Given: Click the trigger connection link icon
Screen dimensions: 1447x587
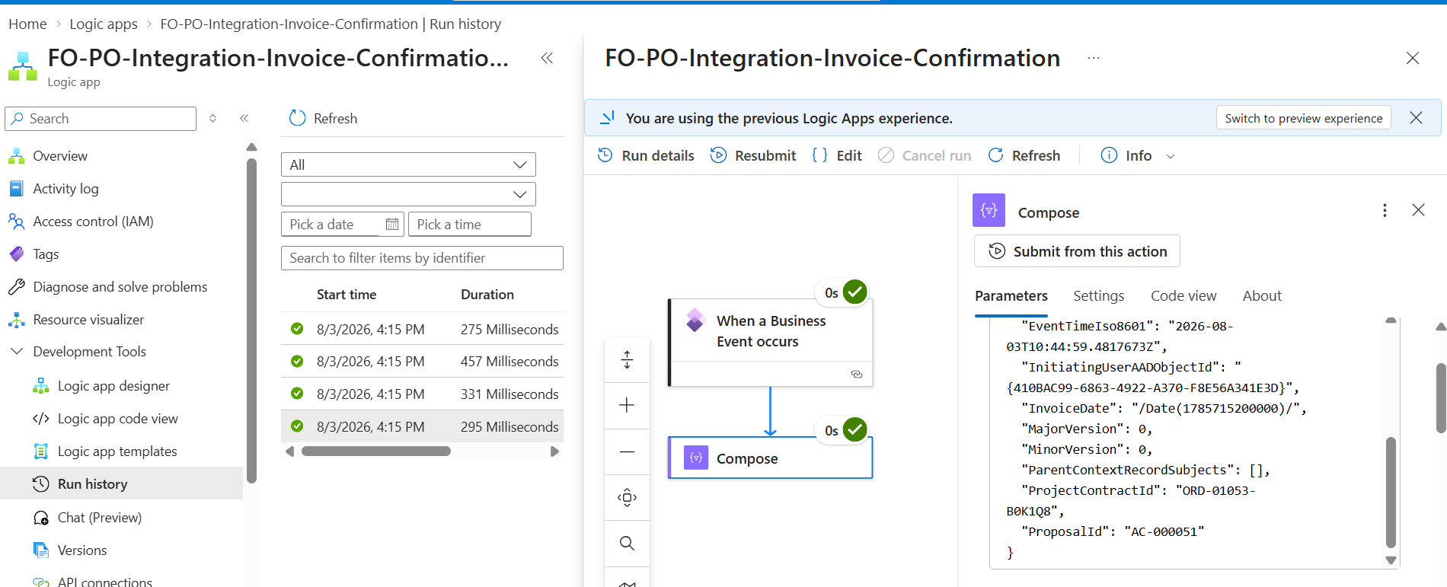Looking at the screenshot, I should (x=857, y=374).
